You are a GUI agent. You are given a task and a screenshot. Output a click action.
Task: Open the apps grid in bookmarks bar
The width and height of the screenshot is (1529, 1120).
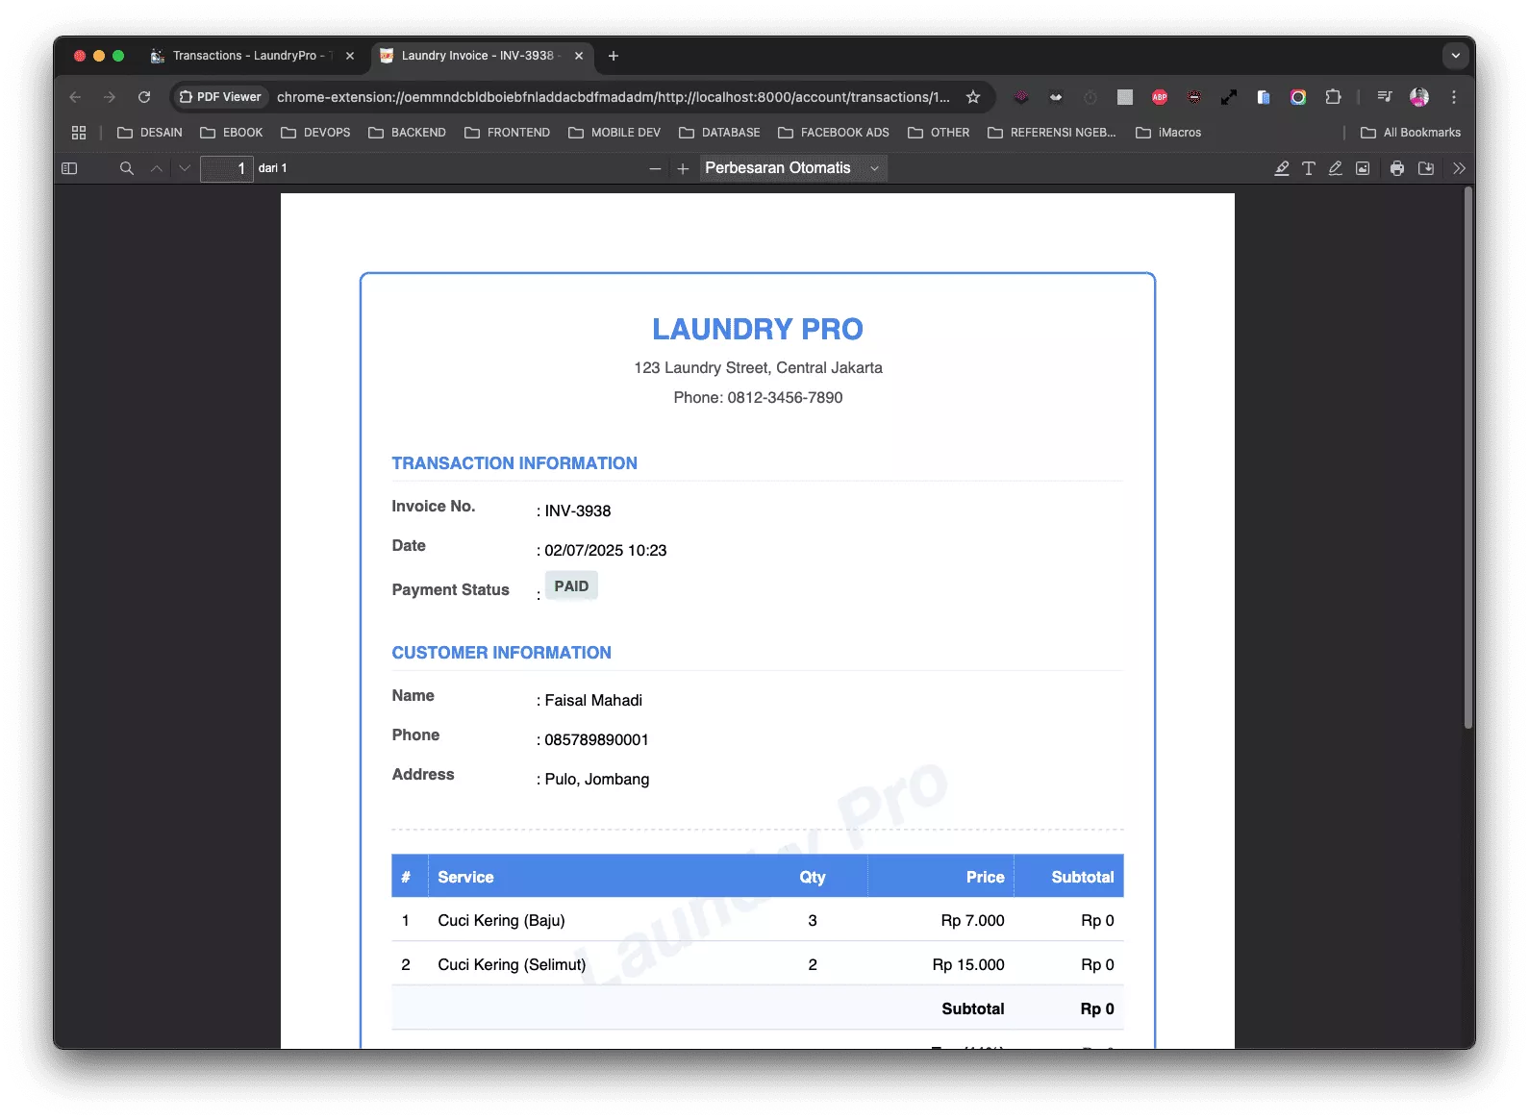(x=79, y=133)
